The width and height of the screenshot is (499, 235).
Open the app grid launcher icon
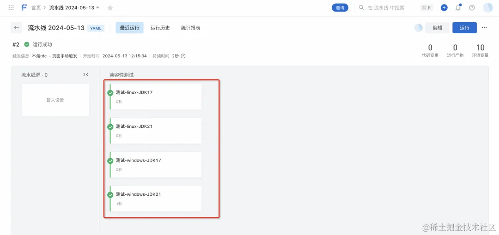pos(11,8)
